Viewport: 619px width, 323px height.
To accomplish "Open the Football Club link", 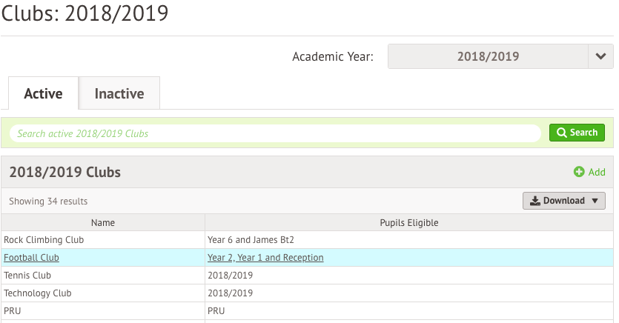I will pos(32,258).
